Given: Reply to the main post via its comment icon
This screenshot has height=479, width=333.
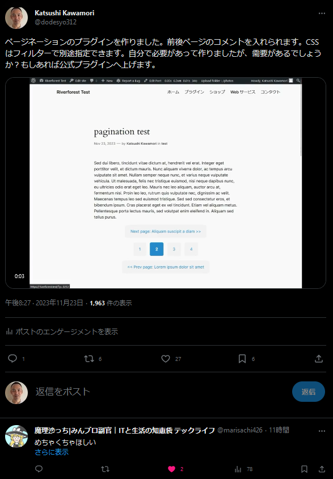Looking at the screenshot, I should (x=12, y=358).
